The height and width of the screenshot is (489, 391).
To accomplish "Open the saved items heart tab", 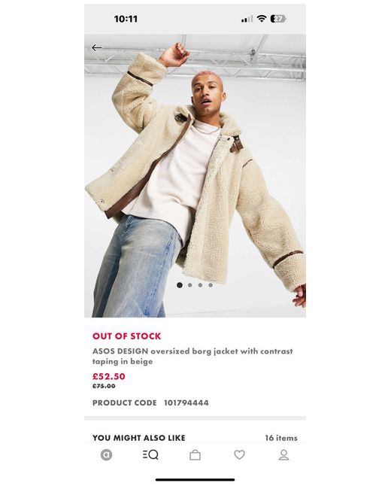I will (x=239, y=455).
